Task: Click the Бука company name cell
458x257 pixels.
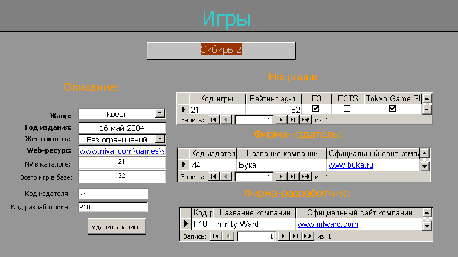Action: click(282, 165)
